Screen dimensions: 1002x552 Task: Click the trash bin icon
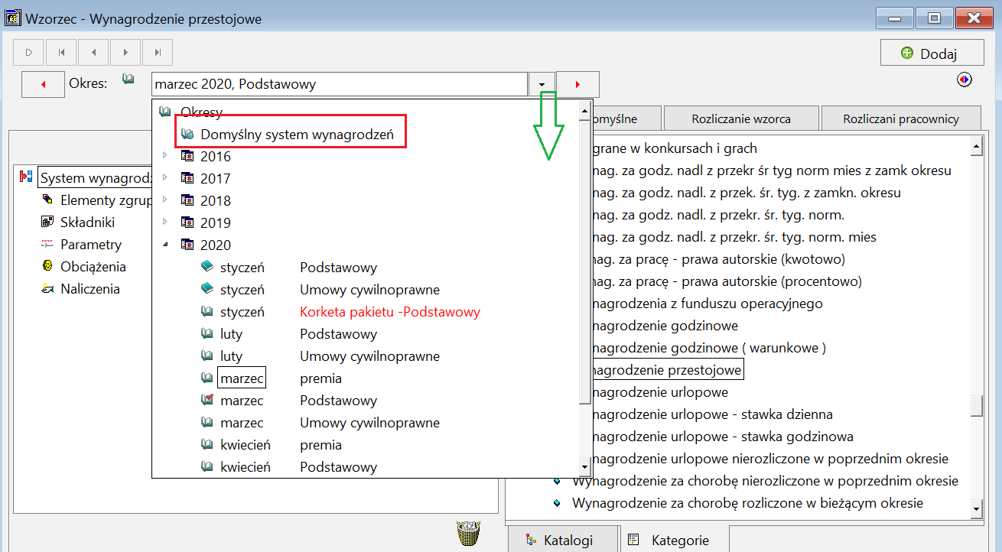469,533
